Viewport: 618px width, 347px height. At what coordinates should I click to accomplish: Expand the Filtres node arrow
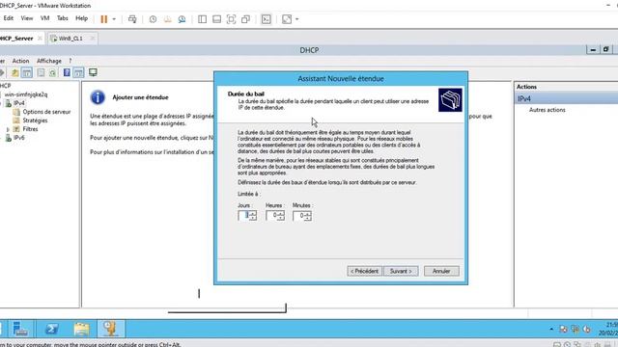coord(8,129)
